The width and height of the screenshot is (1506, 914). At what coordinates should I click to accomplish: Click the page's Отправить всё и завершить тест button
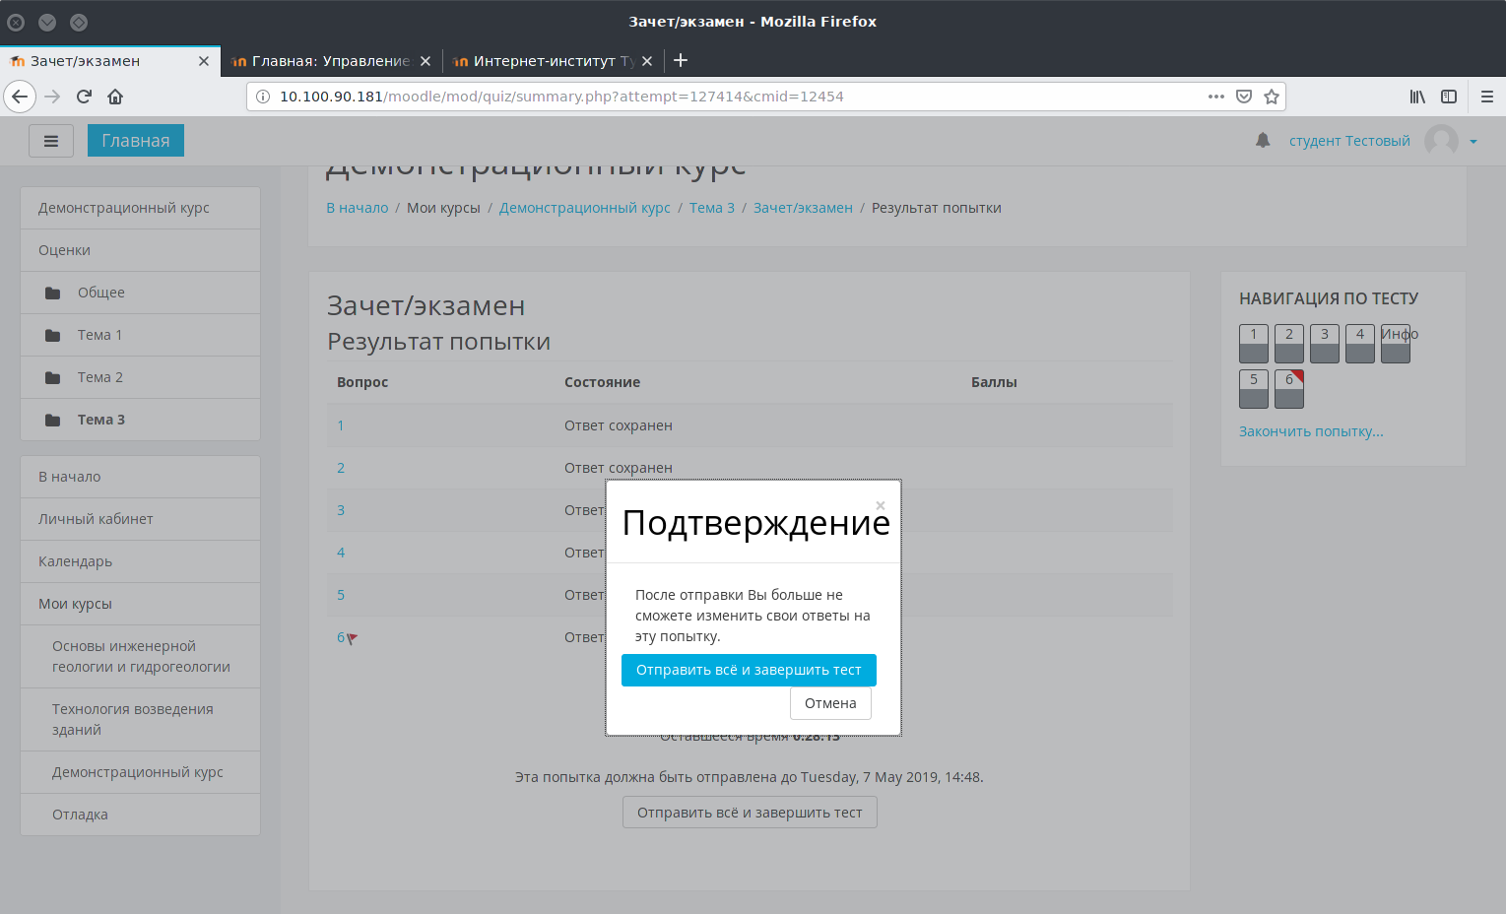coord(750,813)
